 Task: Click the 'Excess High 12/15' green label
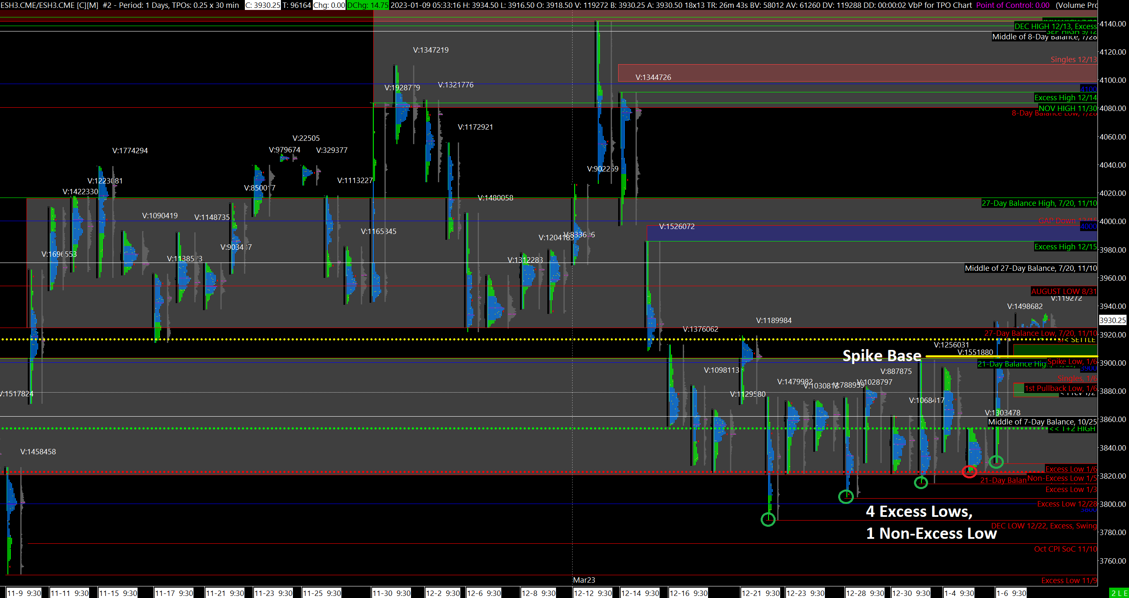1065,247
